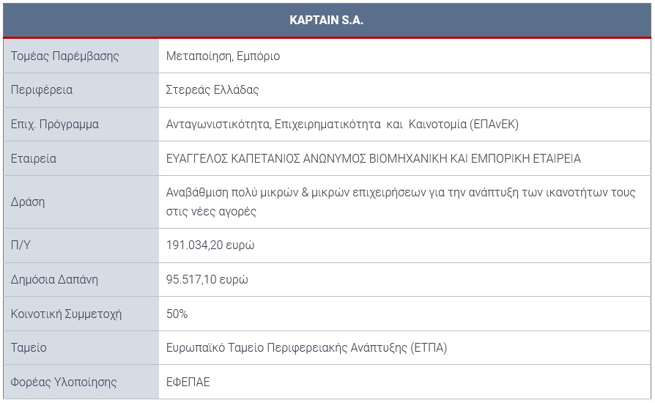Select the Δράση label cell
The image size is (655, 403).
(81, 202)
